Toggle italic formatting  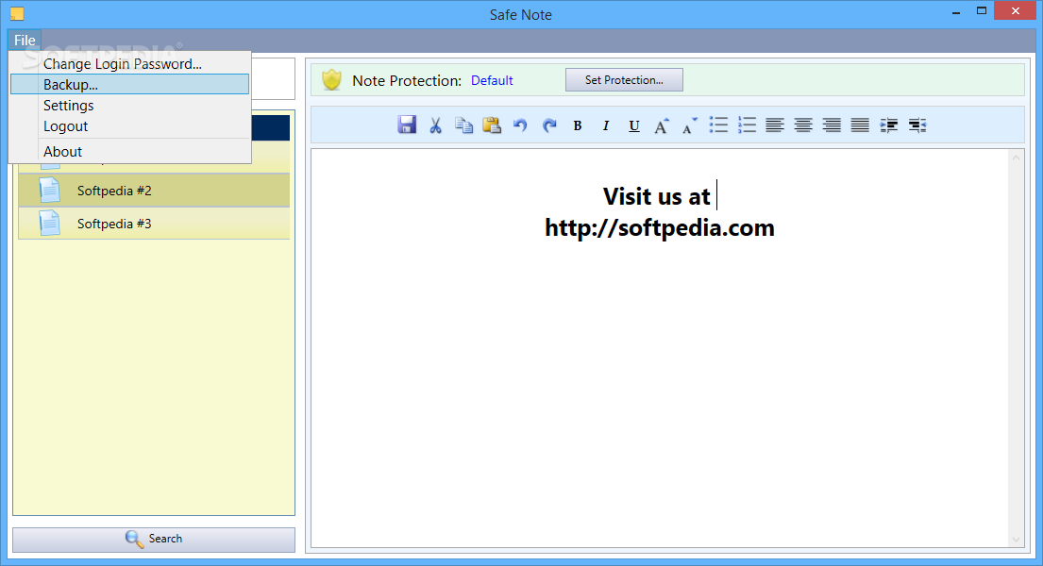click(605, 125)
